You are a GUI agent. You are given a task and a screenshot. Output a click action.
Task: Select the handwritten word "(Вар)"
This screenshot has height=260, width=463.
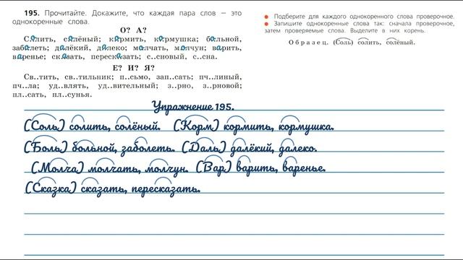[x=214, y=168]
